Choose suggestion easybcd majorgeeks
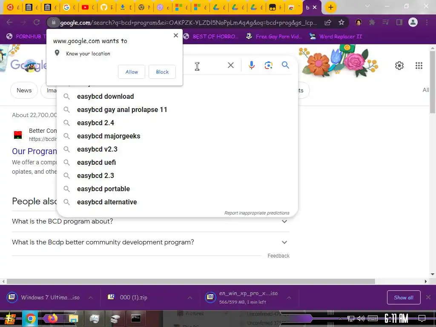436x327 pixels. [177, 136]
